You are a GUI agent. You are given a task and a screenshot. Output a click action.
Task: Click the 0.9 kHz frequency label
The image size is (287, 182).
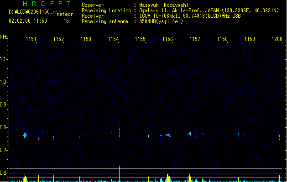4,105
